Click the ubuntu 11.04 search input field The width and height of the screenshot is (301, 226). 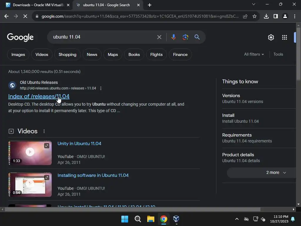pos(104,37)
